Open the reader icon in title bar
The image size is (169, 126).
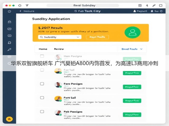(x=140, y=6)
